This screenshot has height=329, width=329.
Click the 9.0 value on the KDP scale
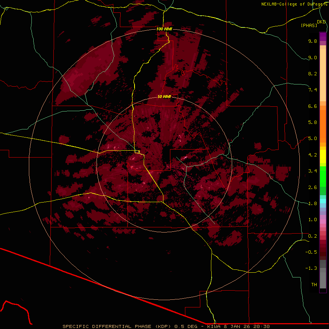coord(313,57)
